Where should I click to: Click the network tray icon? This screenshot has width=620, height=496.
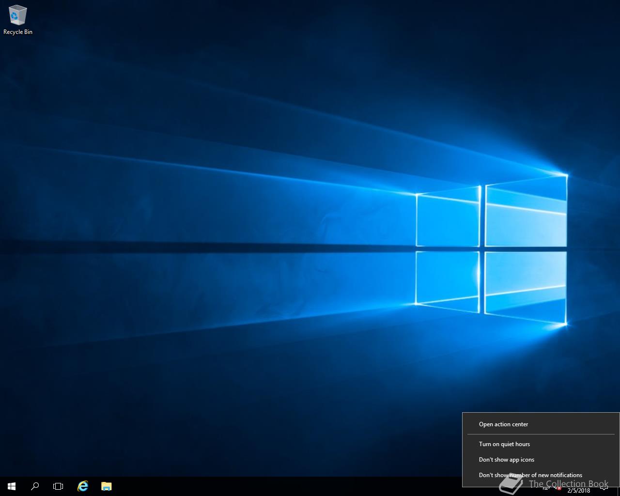click(546, 488)
